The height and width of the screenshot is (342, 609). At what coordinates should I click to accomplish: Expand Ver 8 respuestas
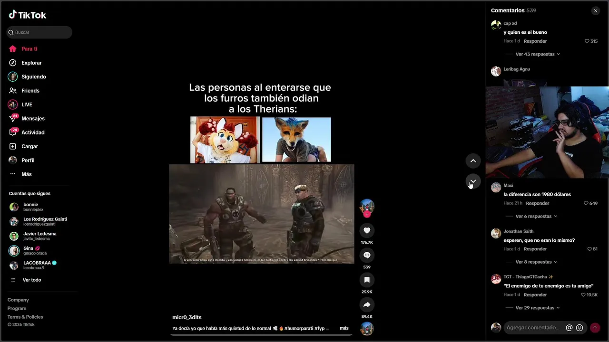pos(536,262)
